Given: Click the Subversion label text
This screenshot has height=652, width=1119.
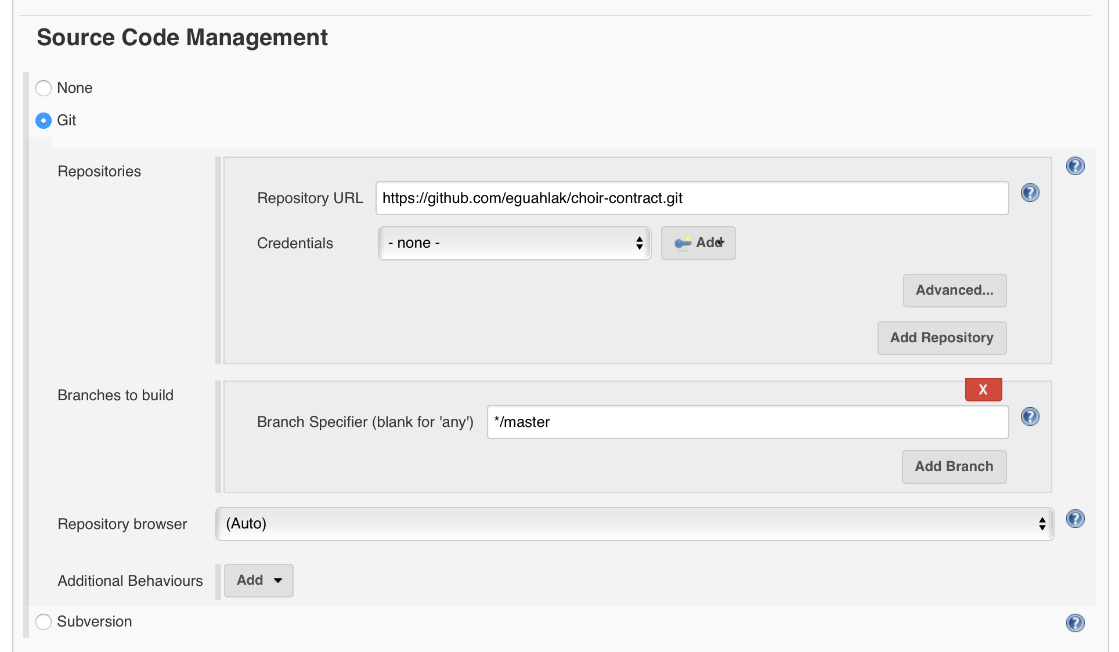Looking at the screenshot, I should click(95, 622).
